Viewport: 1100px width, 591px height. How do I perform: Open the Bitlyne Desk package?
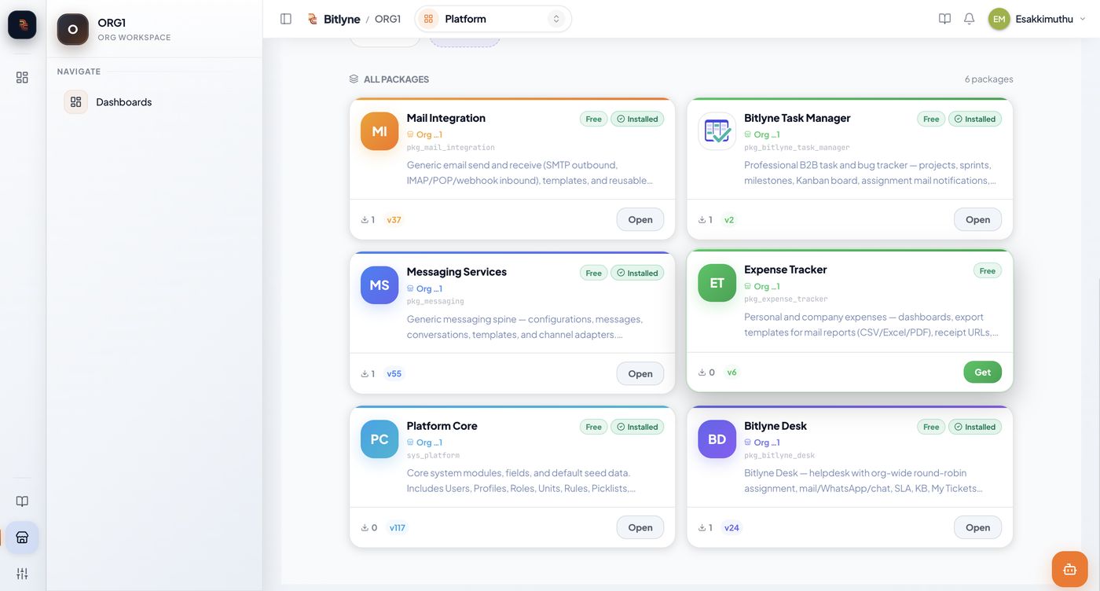pos(977,528)
